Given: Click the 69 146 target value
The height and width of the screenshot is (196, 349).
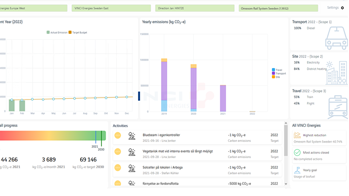Looking at the screenshot, I should click(88, 160).
